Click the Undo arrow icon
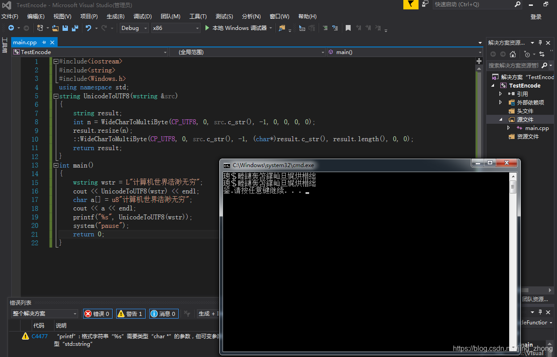The image size is (557, 357). [x=88, y=28]
